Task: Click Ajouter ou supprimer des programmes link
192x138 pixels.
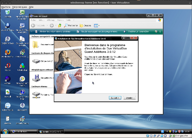Action: [99, 32]
